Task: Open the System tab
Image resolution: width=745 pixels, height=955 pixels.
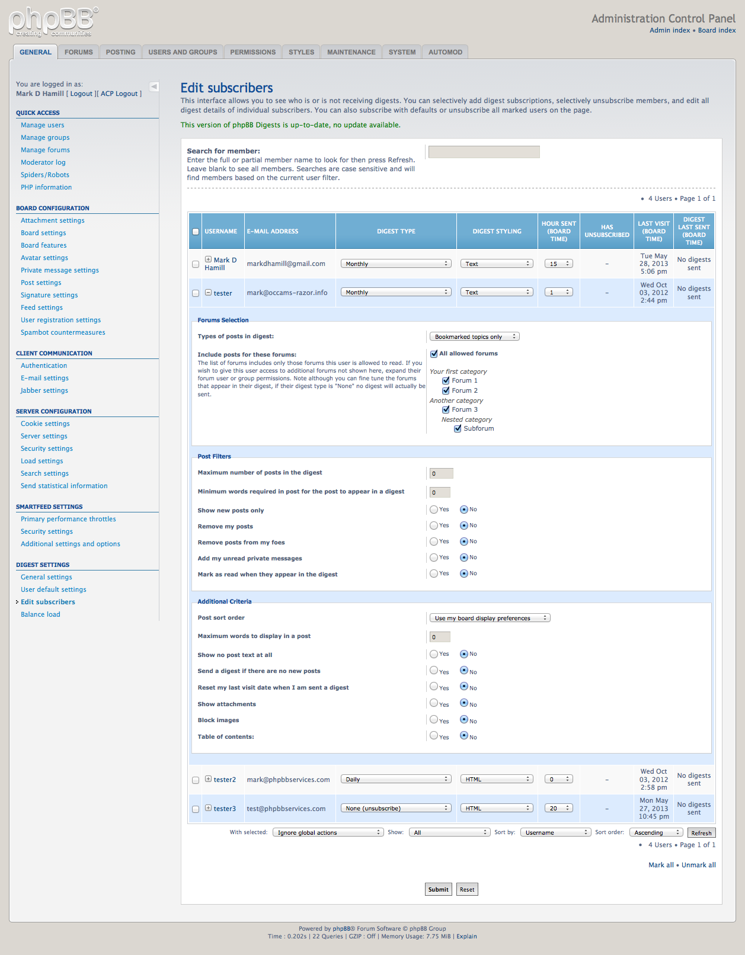Action: pos(402,52)
